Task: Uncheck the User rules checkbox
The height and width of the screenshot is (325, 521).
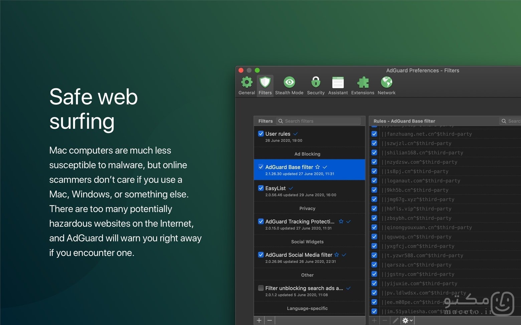Action: tap(261, 134)
